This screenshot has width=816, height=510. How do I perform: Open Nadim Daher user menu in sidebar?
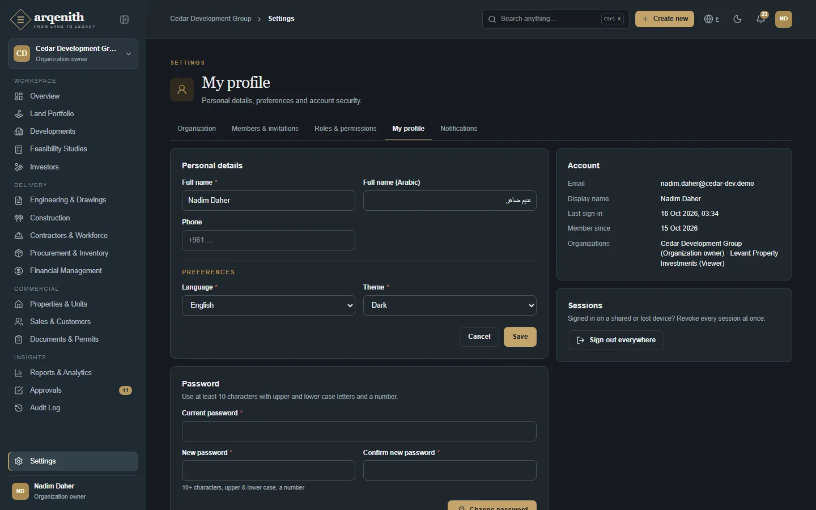tap(73, 491)
